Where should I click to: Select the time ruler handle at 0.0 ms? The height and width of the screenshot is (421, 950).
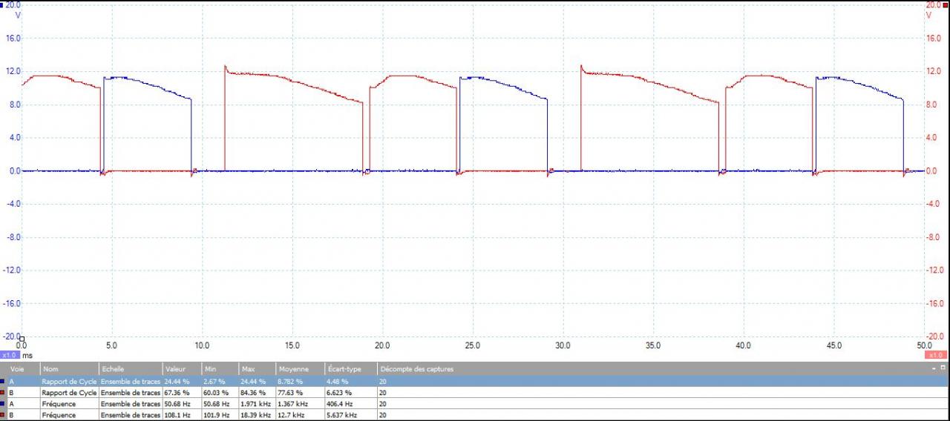tap(22, 339)
